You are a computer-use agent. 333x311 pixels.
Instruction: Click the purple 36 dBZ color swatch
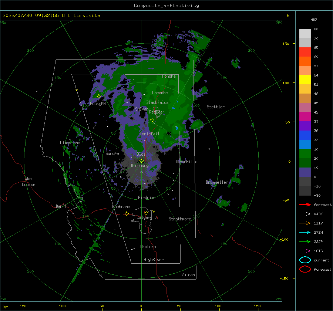tap(305, 126)
